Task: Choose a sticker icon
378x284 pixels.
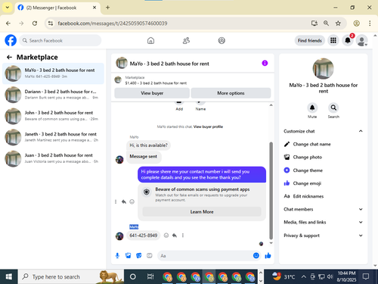Action: pos(139,256)
